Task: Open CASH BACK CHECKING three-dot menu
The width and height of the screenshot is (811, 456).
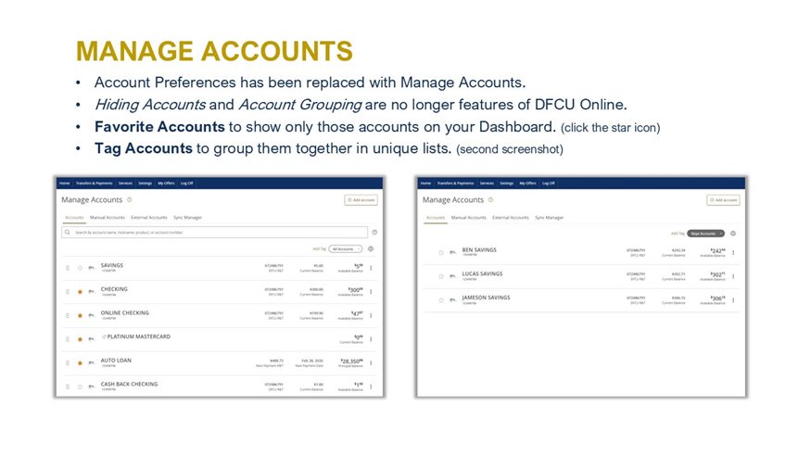Action: point(372,386)
